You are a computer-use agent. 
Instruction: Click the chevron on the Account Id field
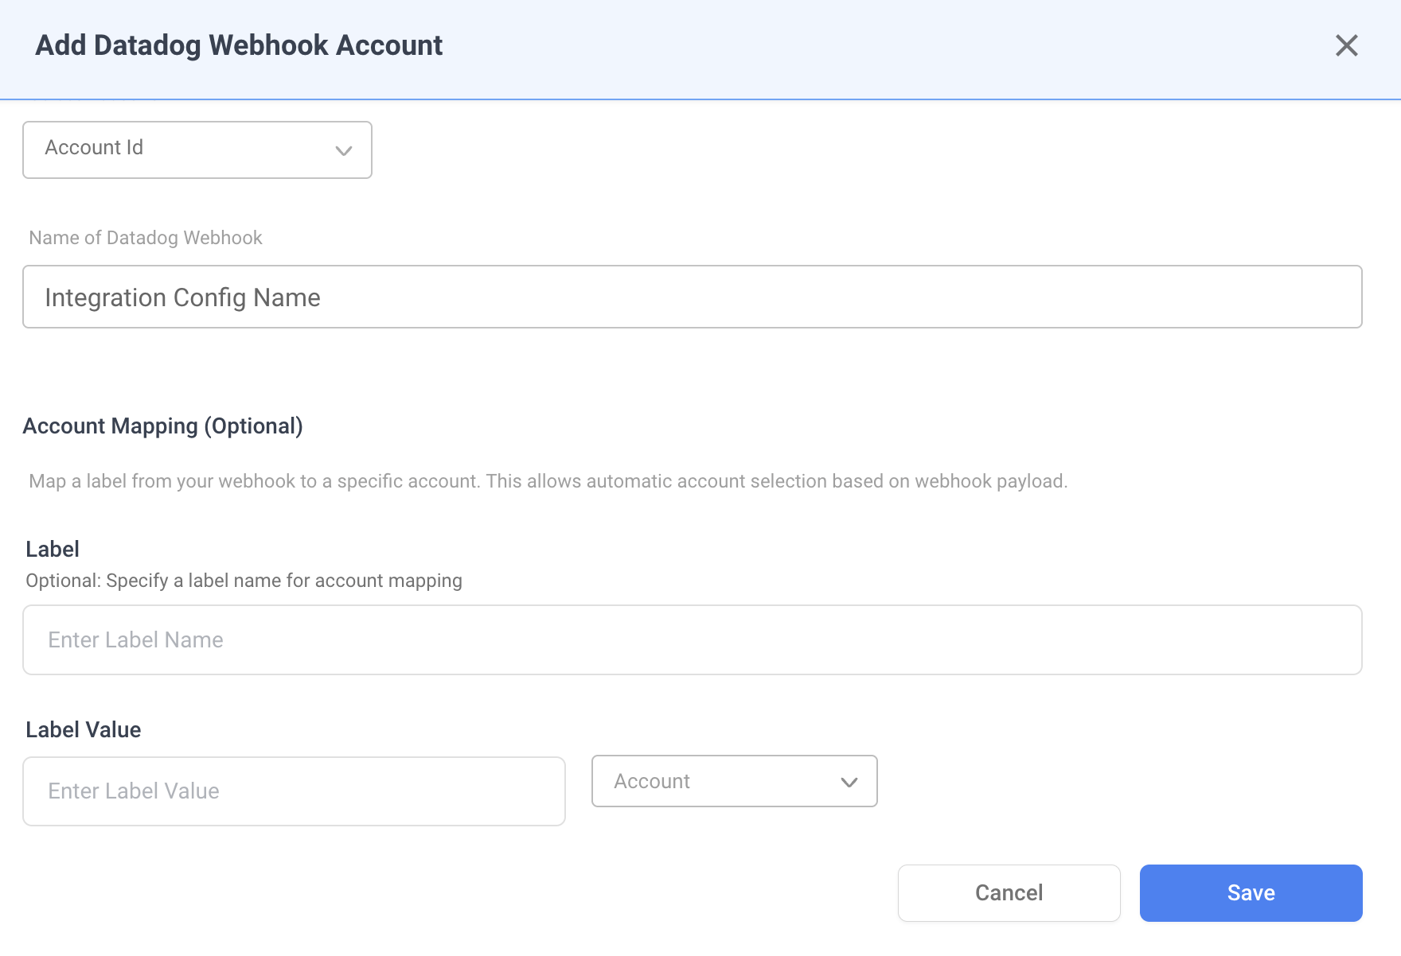[344, 151]
